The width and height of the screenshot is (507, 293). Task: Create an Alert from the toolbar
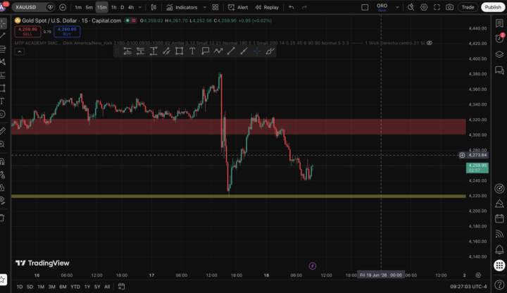pyautogui.click(x=238, y=7)
